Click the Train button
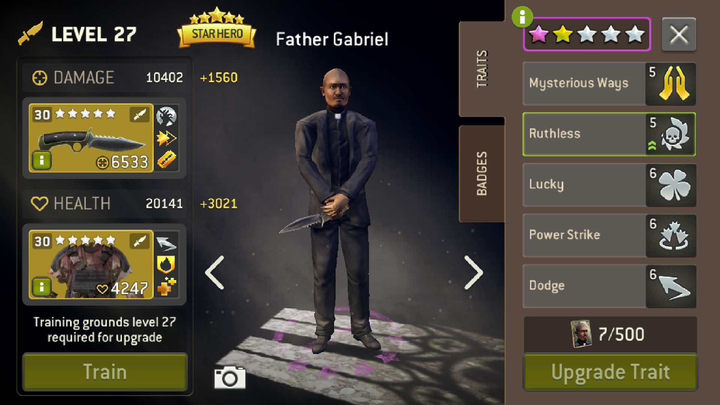The image size is (720, 405). coord(105,372)
